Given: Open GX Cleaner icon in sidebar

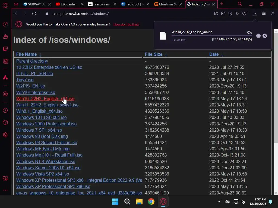Looking at the screenshot, I should (5, 37).
